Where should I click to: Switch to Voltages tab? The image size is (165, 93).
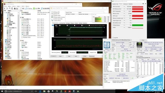click(68, 23)
